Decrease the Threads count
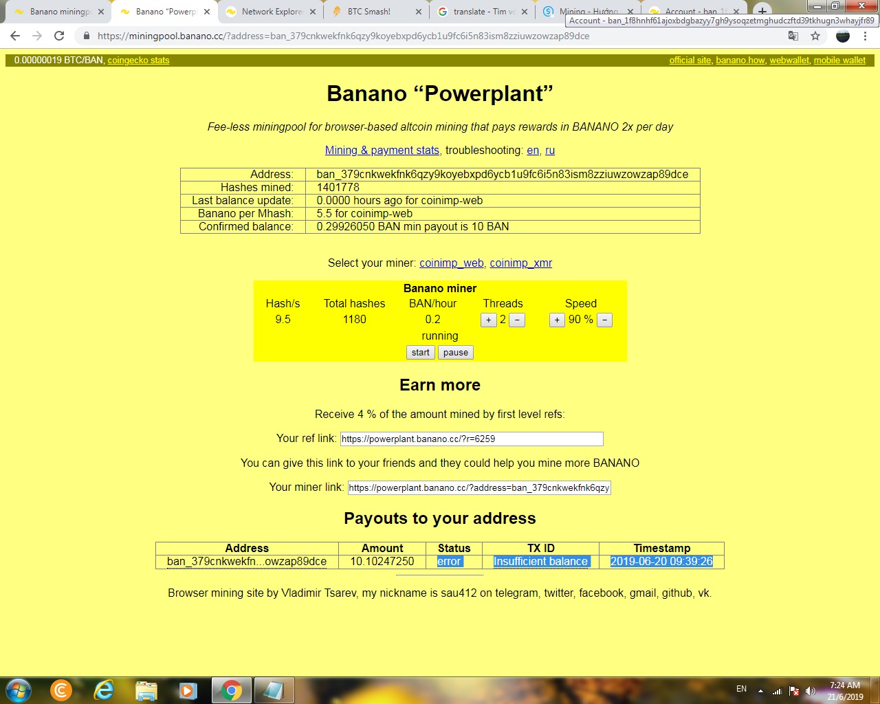This screenshot has height=704, width=880. tap(517, 320)
